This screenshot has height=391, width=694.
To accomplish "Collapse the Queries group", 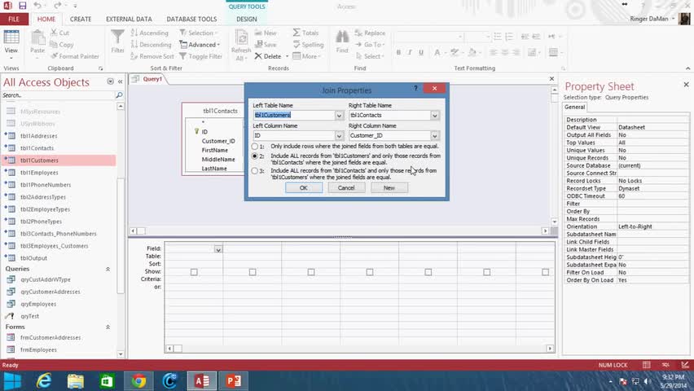I will pos(108,269).
